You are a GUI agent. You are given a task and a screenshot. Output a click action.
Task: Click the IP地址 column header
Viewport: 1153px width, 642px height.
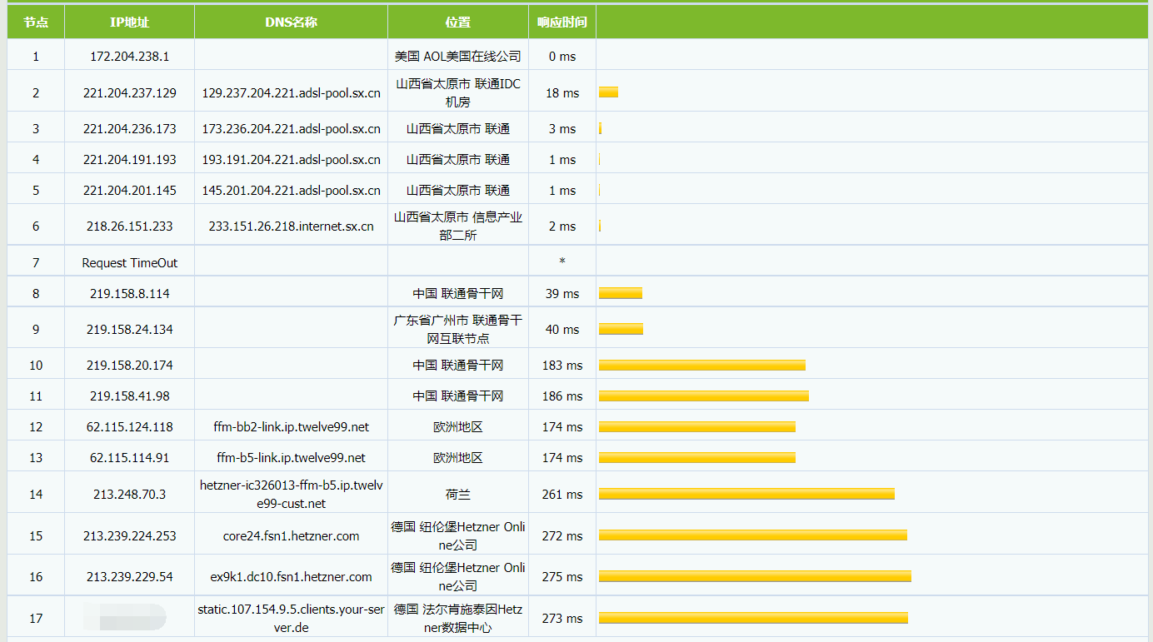pos(130,22)
